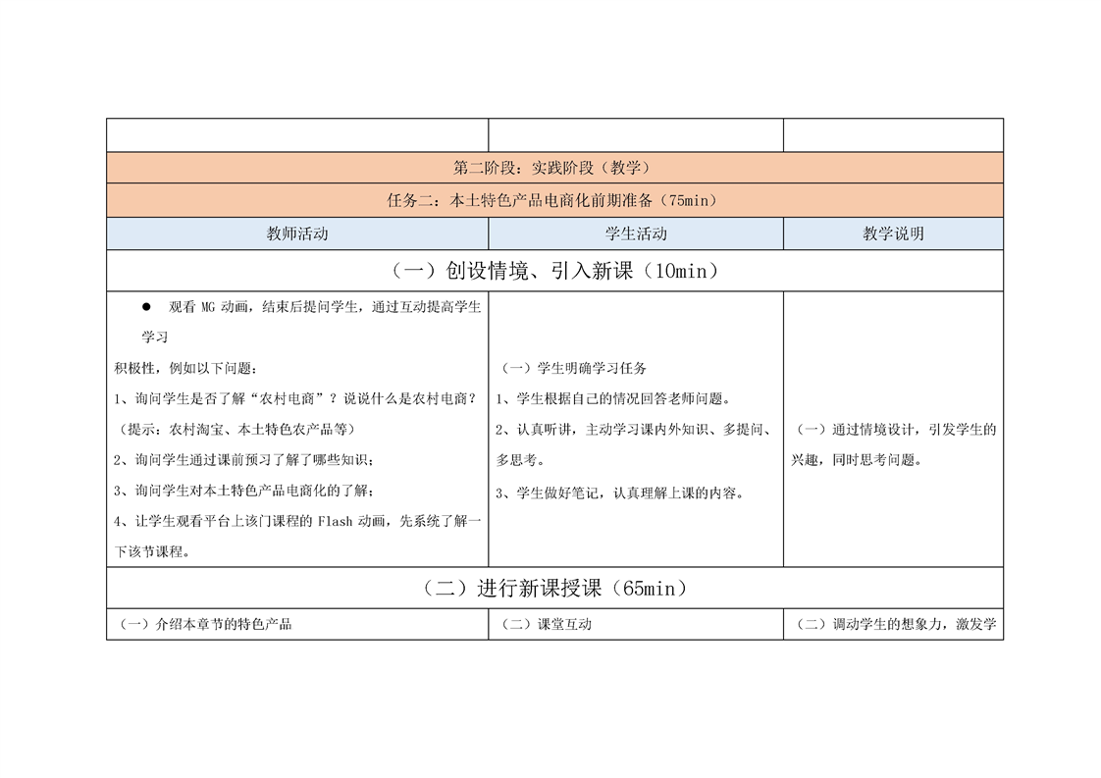Click the '（一）创设情境、引入新课（10min）' heading
The height and width of the screenshot is (778, 1101).
coord(554,271)
